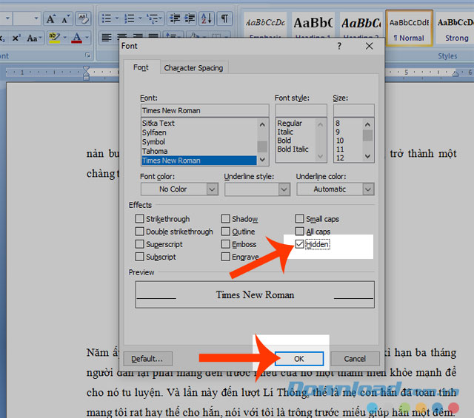Check the Small caps option
Image resolution: width=474 pixels, height=418 pixels.
[300, 219]
